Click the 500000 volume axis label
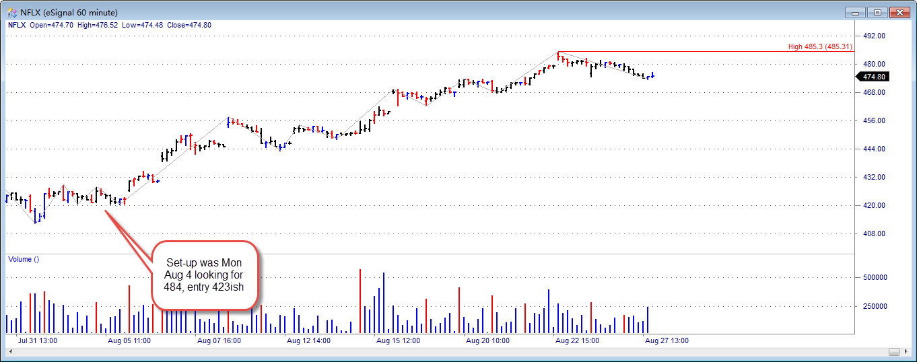 coord(875,277)
